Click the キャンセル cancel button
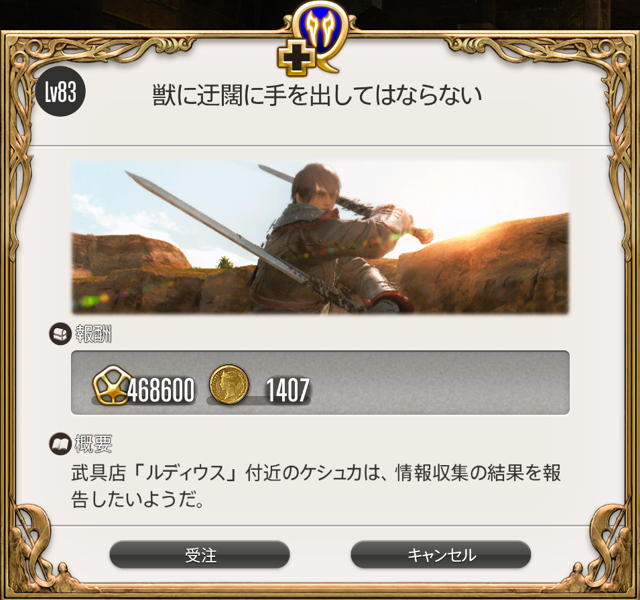Screen dimensions: 640x600 click(441, 554)
